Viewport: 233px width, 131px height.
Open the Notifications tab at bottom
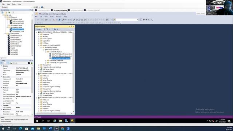(x=6, y=125)
